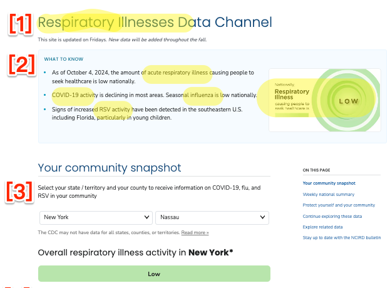Go to Weekly national summary link
Viewport: 390px width, 288px height.
(x=328, y=194)
